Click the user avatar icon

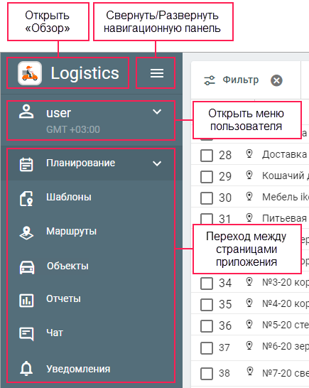point(26,112)
